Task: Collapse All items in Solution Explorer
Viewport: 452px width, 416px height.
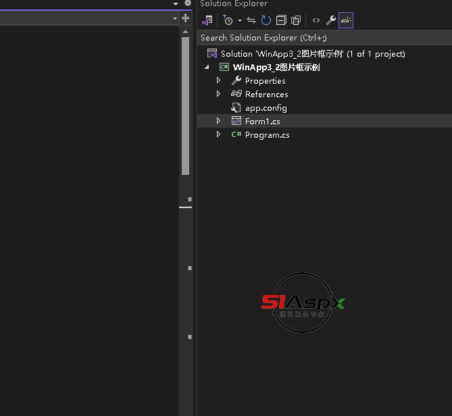Action: click(x=281, y=20)
